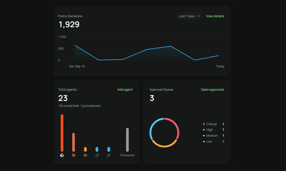Click the High legend label

(x=210, y=130)
